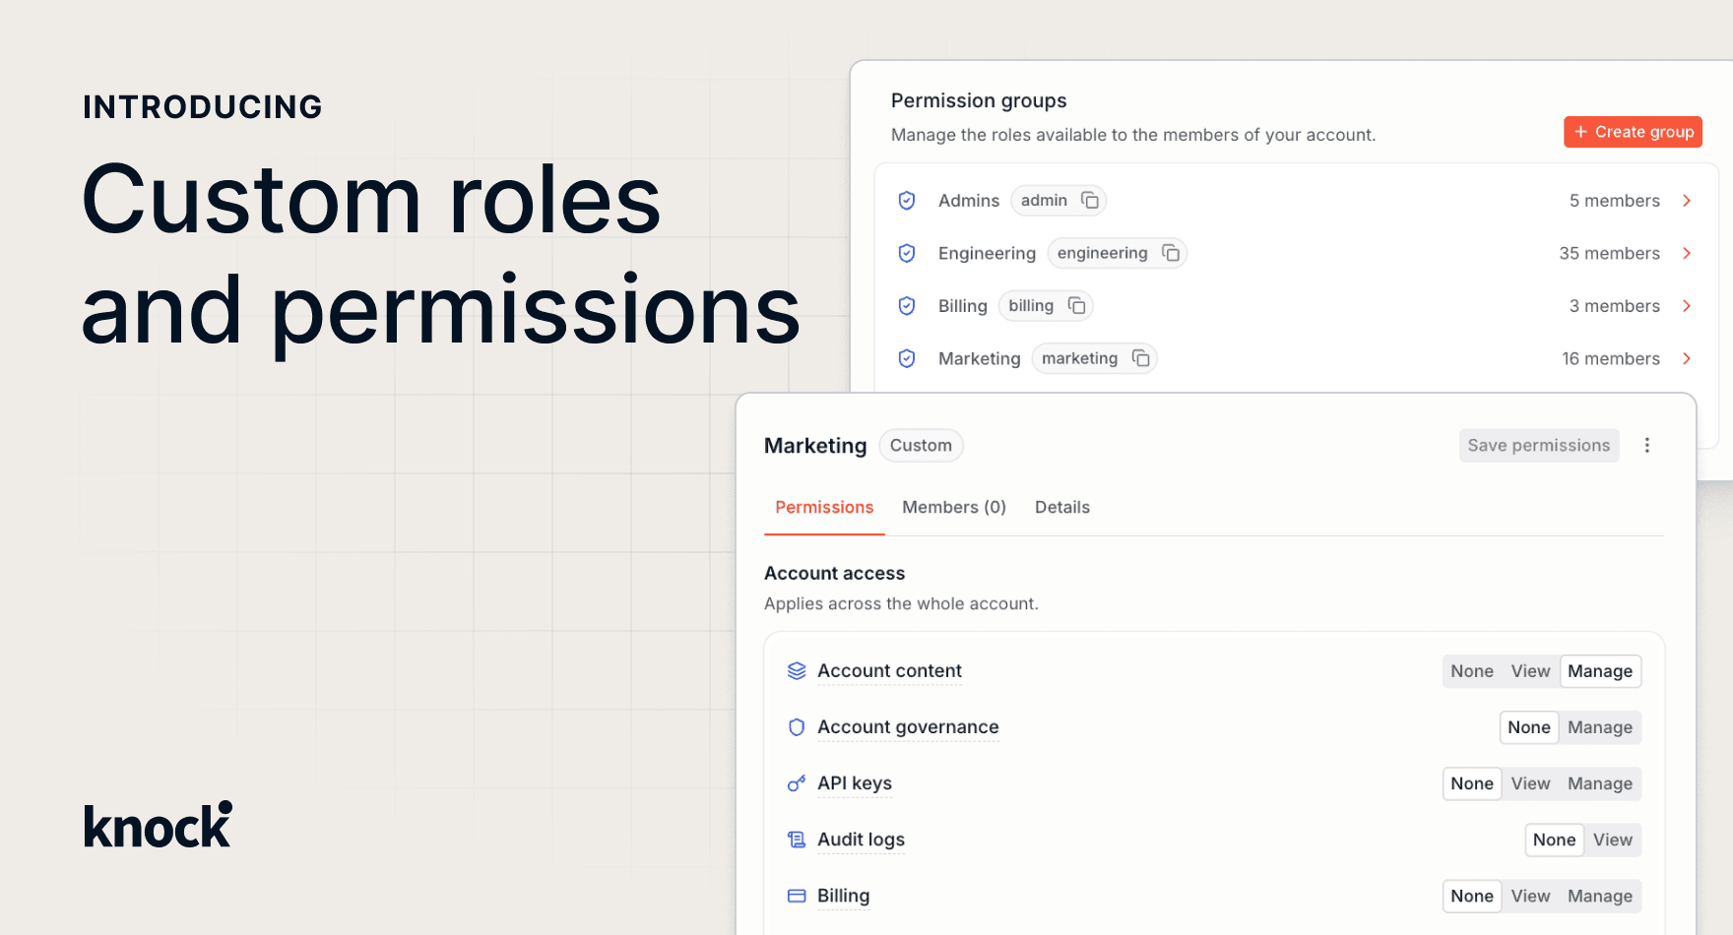
Task: Copy the billing group key
Action: click(1077, 306)
